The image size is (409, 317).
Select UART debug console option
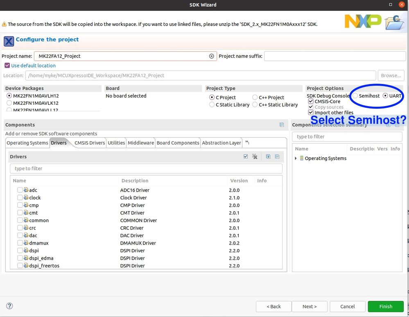(385, 96)
